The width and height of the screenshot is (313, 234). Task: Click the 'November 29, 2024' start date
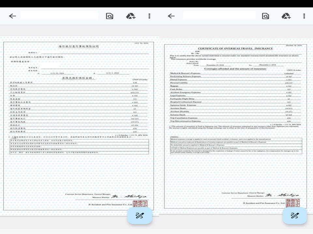215,65
